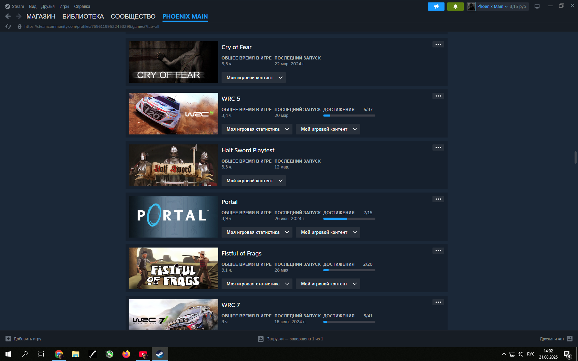Open the megaphone announcements button

click(x=436, y=7)
